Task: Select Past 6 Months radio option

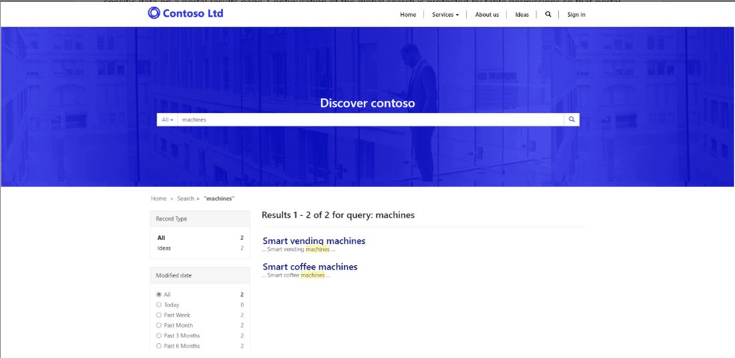Action: coord(159,346)
